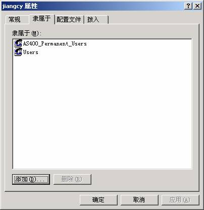Highlight the AS400_Permanent_Users group name
The image size is (204, 210).
click(55, 43)
